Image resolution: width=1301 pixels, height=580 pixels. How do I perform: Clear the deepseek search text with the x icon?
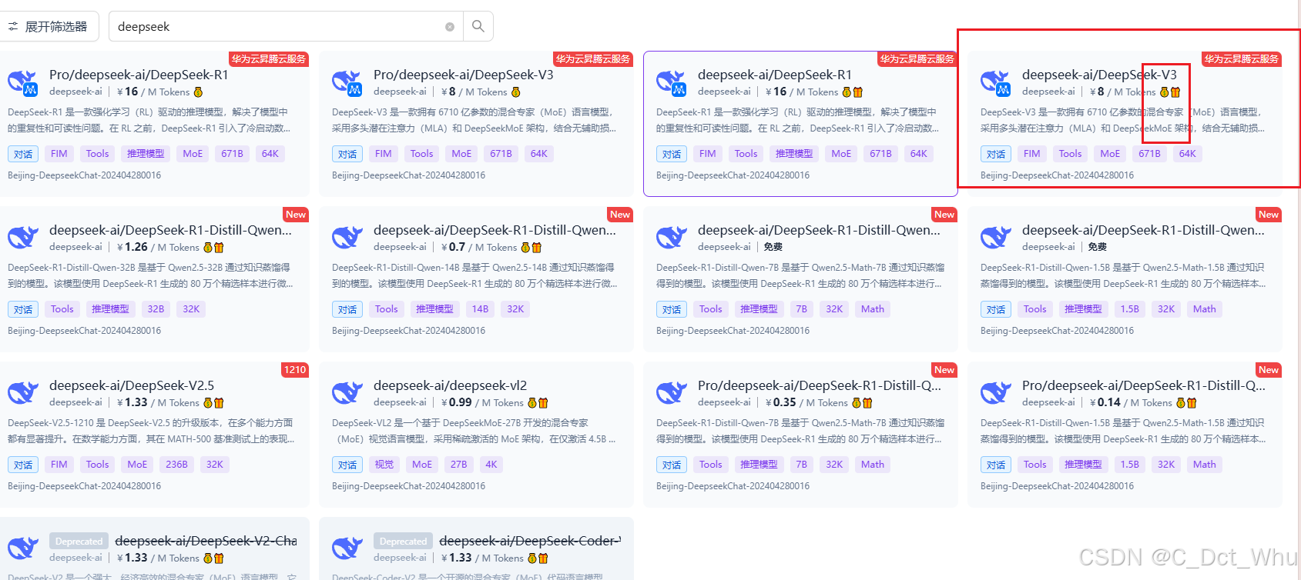[x=450, y=27]
